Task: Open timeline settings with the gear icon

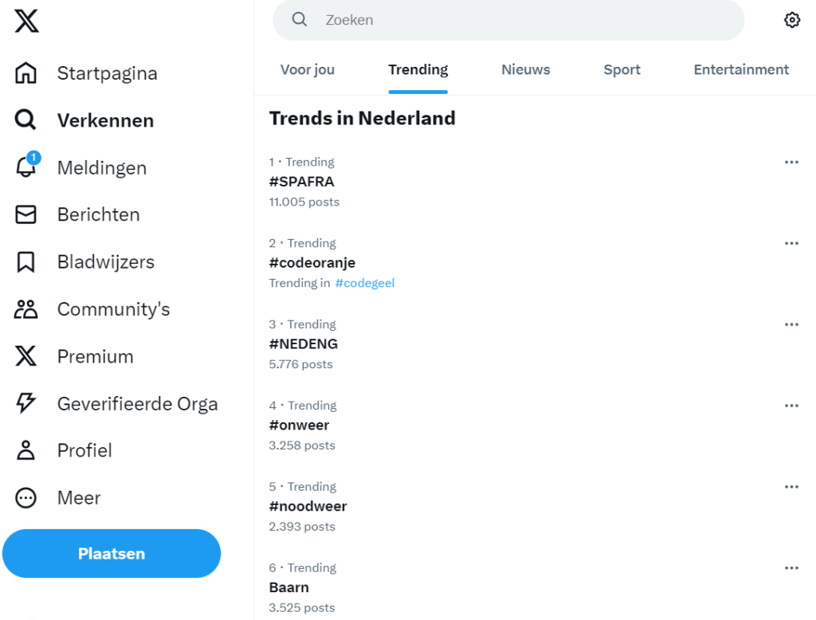Action: [792, 19]
